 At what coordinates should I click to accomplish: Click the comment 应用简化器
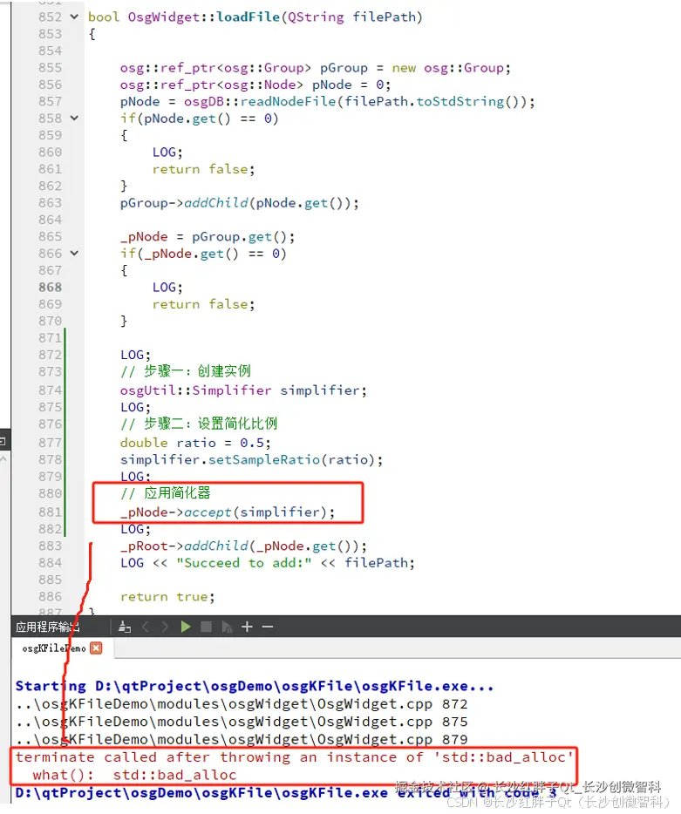(166, 492)
